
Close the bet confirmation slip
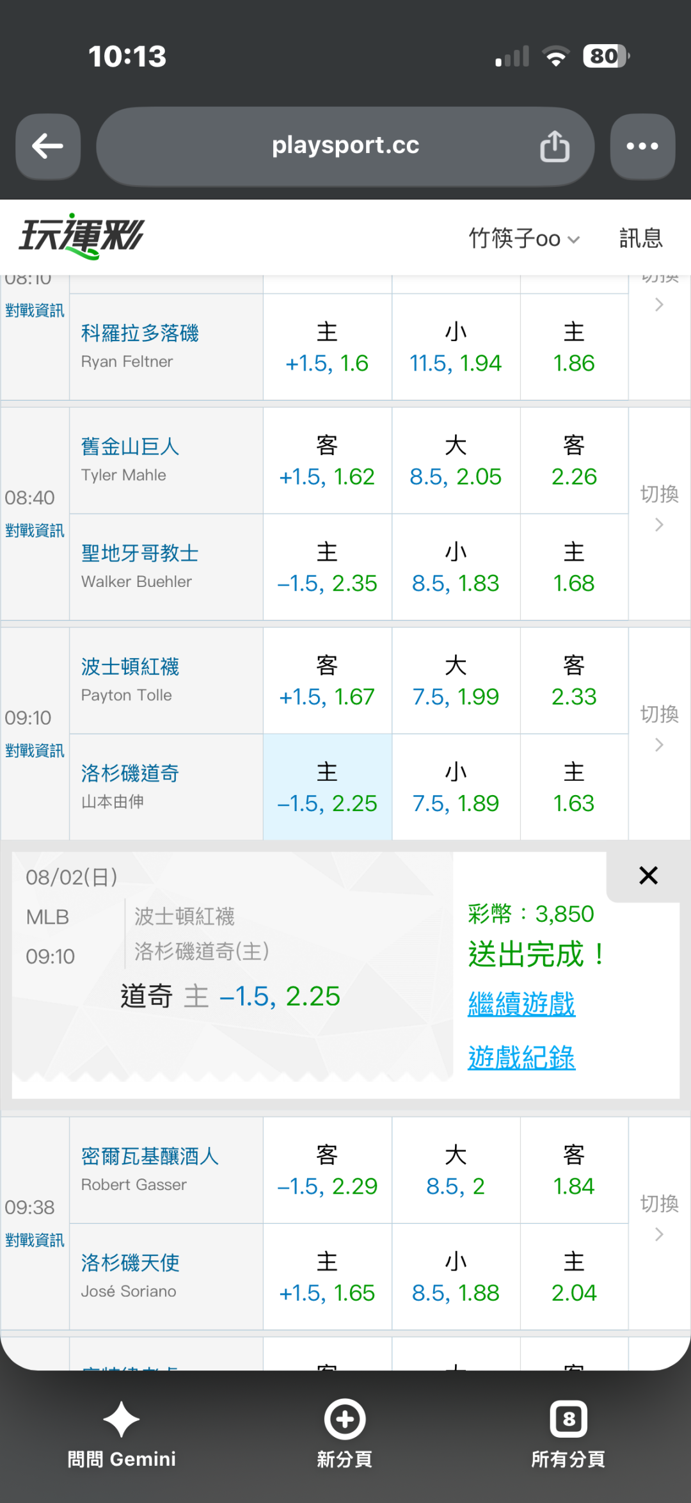coord(648,875)
